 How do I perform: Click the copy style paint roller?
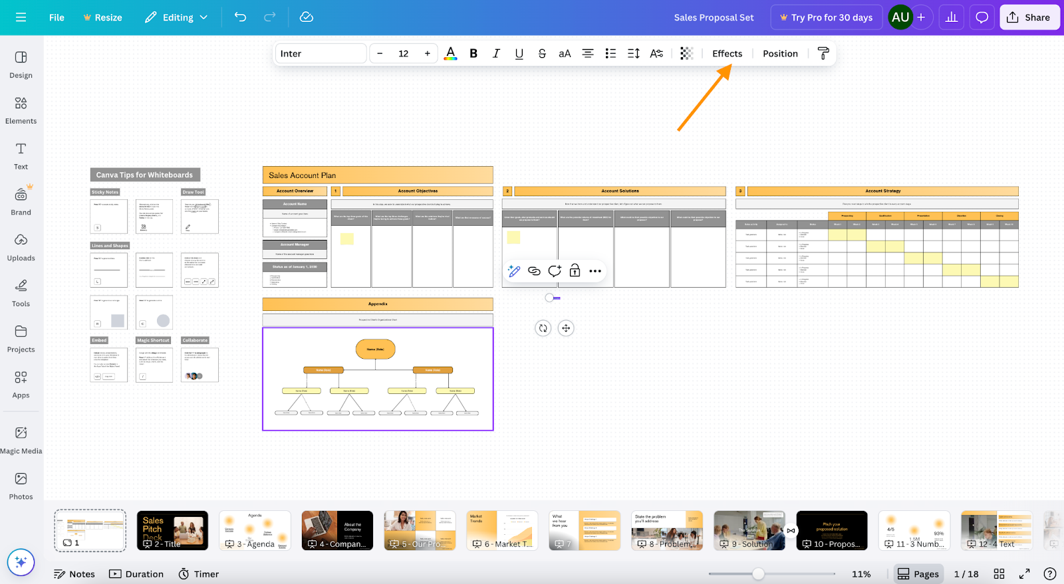823,54
